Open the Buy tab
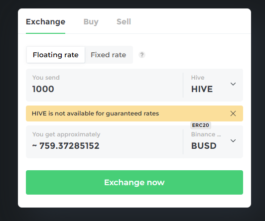Screen dimensions: 265x221 coord(91,21)
